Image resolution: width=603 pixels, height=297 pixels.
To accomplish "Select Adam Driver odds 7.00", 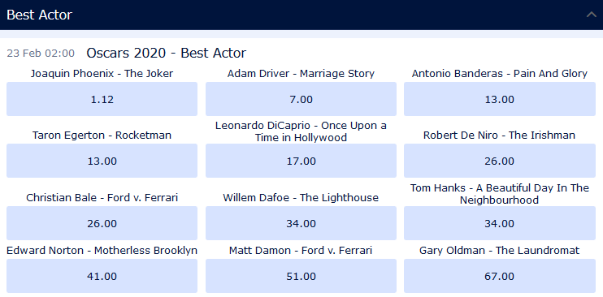I will pos(301,99).
